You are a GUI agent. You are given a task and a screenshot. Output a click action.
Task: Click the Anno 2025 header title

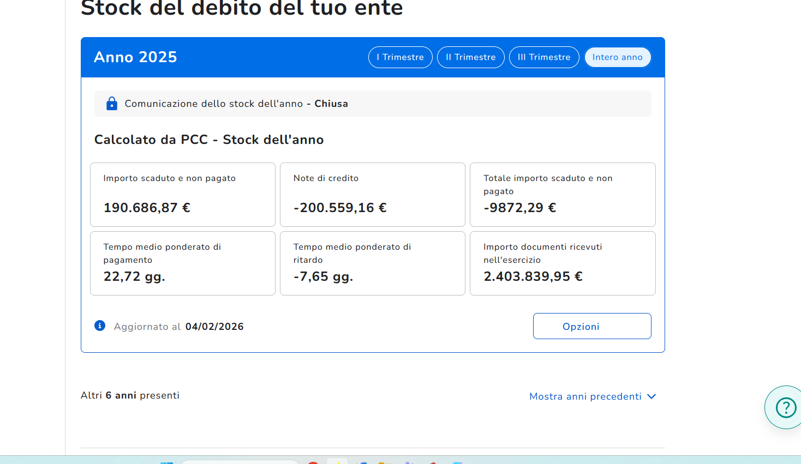coord(135,57)
